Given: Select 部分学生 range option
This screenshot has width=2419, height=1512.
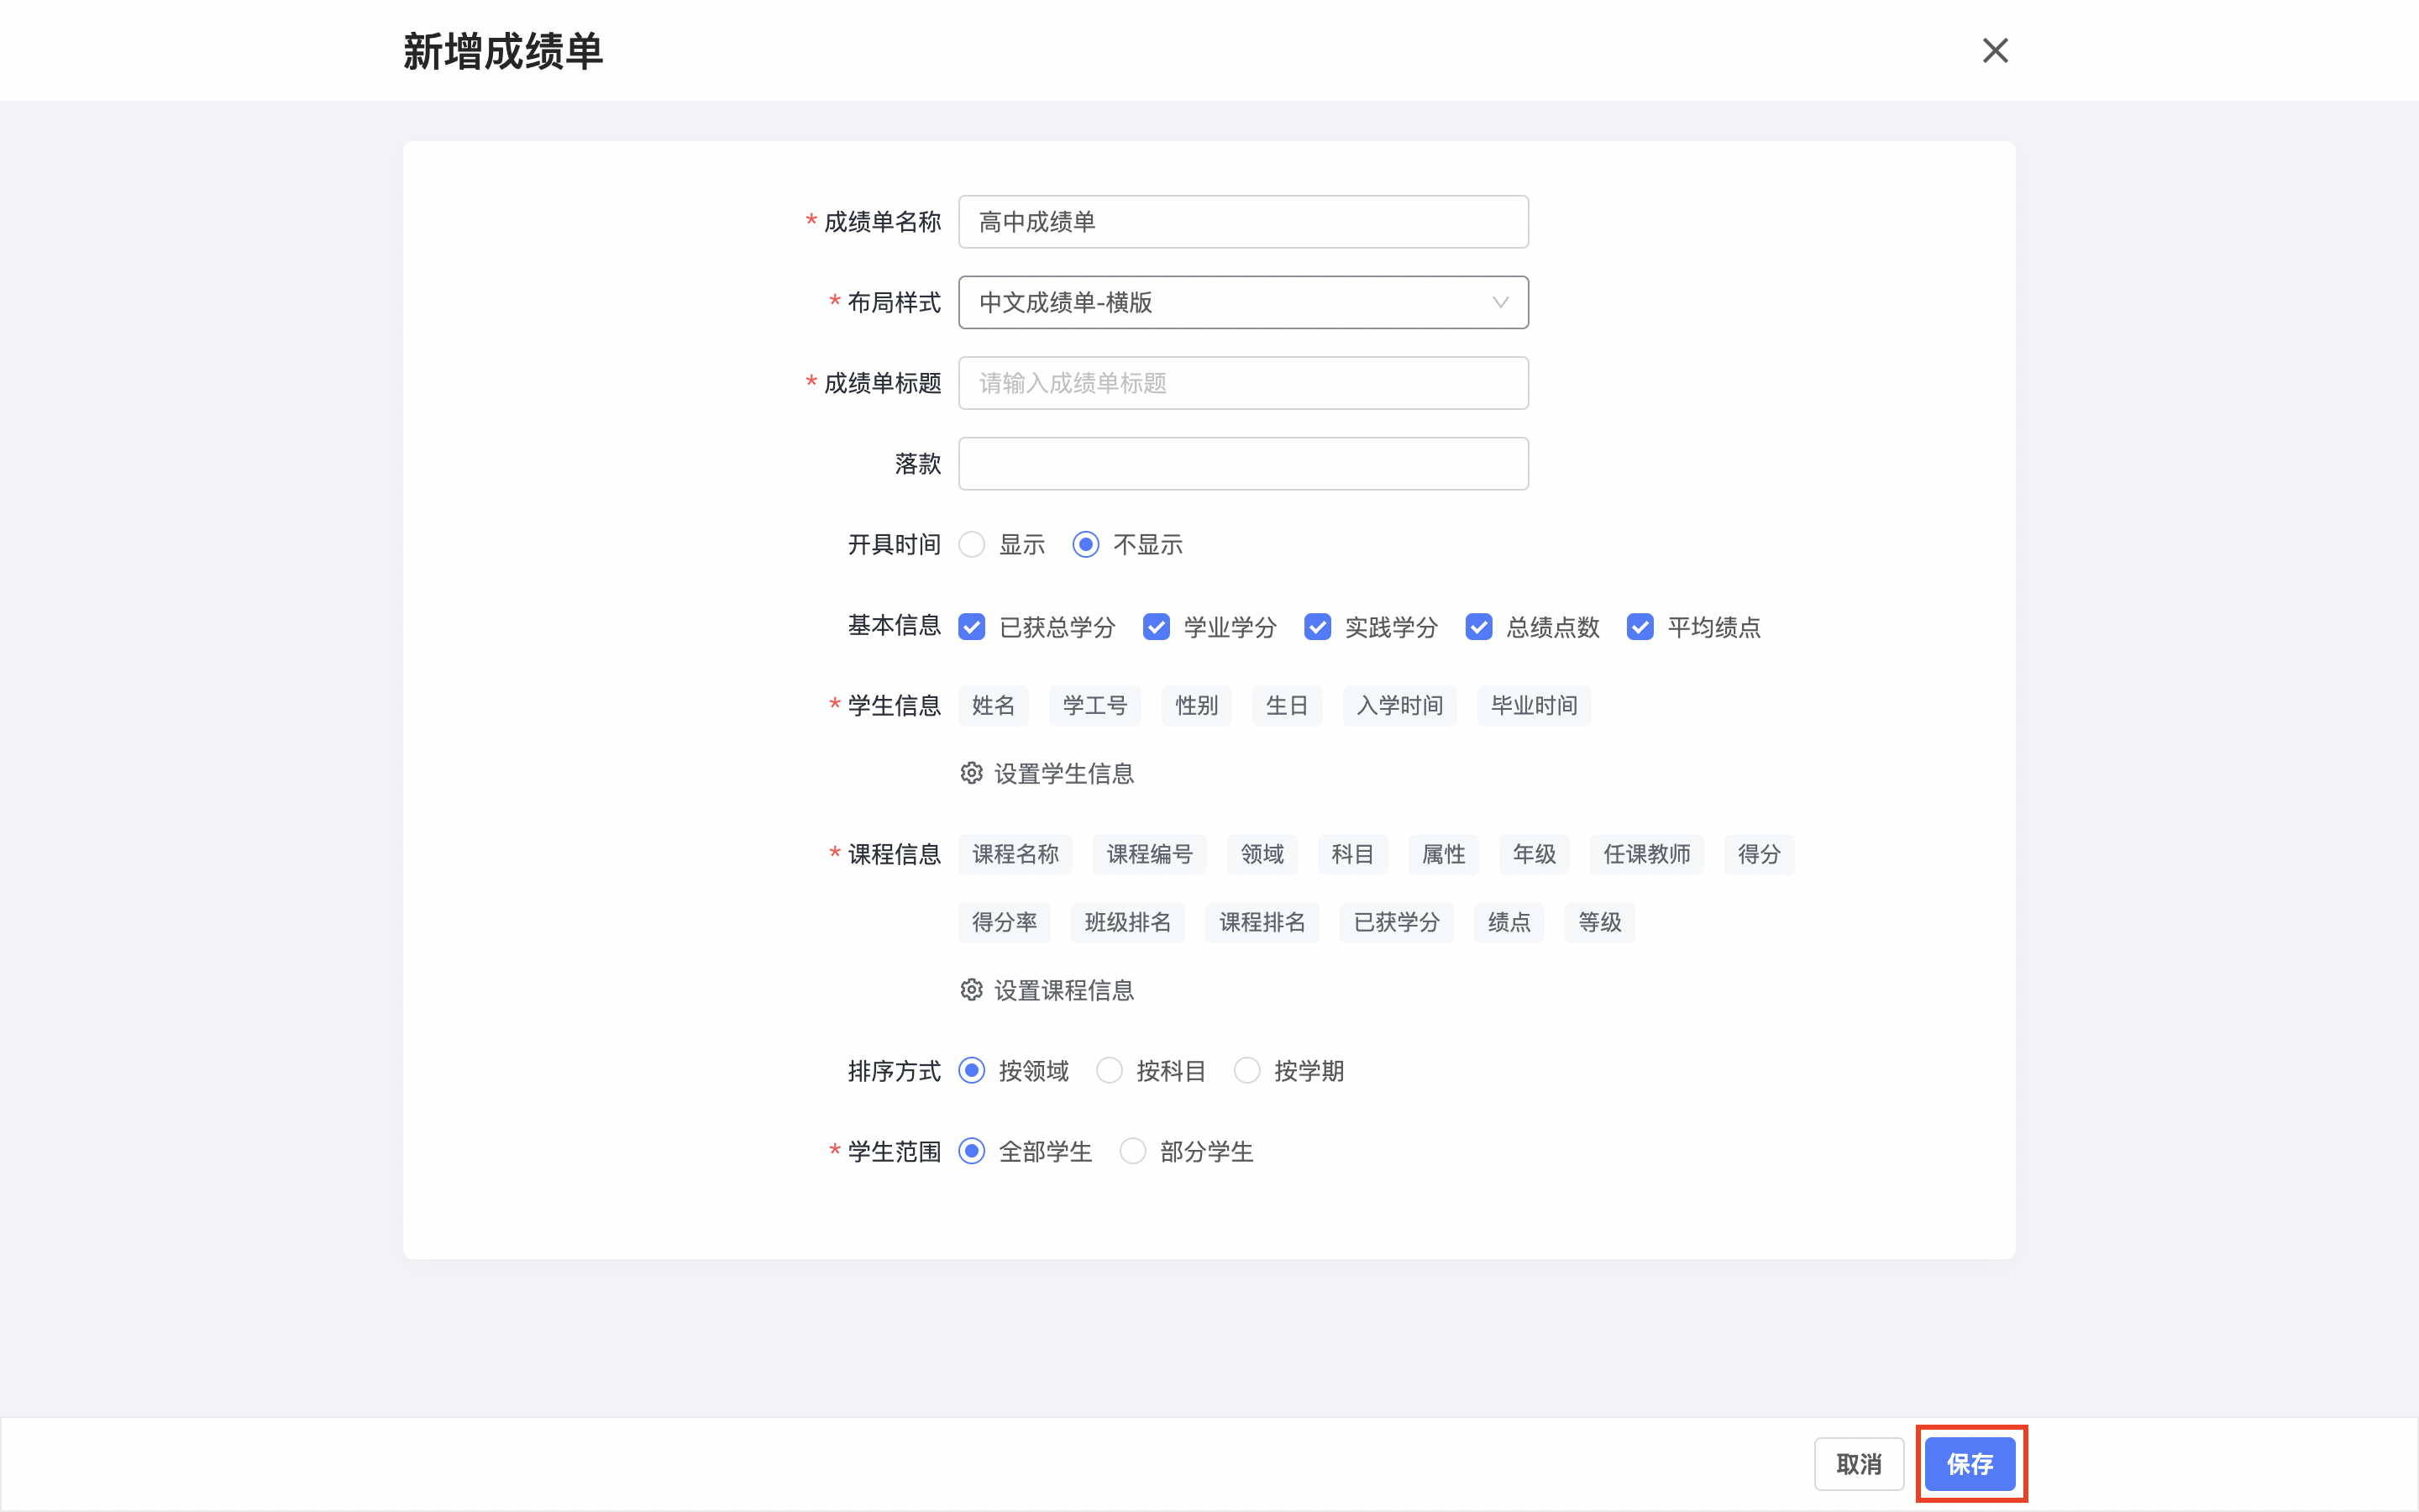Looking at the screenshot, I should coord(1132,1152).
